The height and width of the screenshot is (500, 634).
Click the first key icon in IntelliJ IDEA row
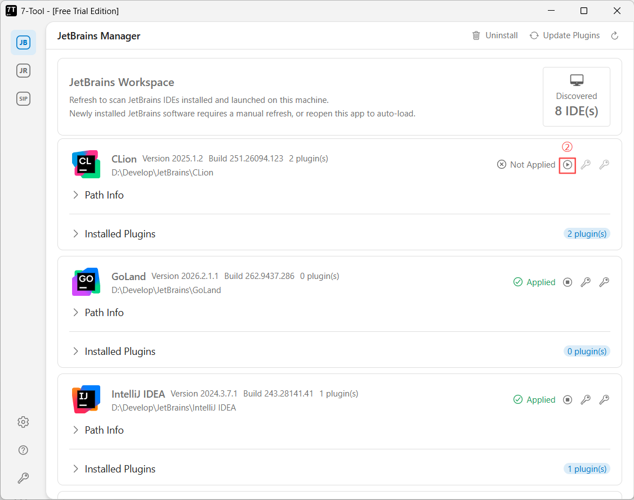(x=586, y=400)
